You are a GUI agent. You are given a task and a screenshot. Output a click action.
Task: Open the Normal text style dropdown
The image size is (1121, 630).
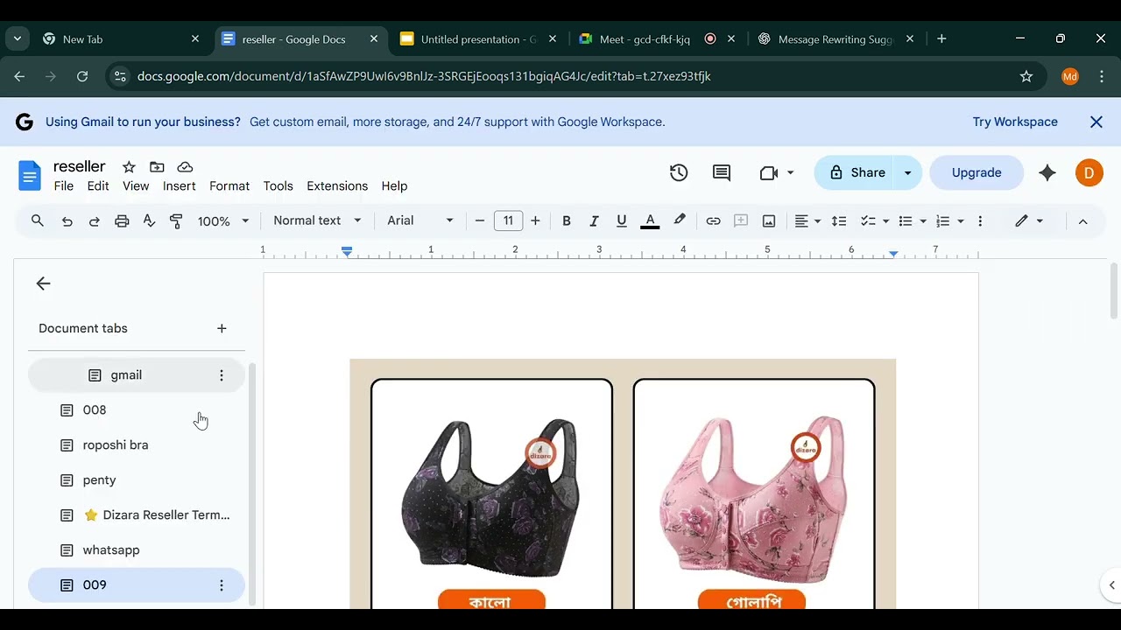(317, 221)
